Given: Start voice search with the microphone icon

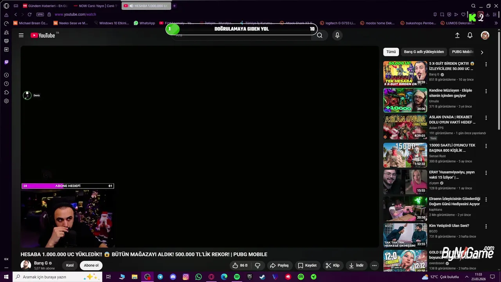Looking at the screenshot, I should (x=337, y=35).
